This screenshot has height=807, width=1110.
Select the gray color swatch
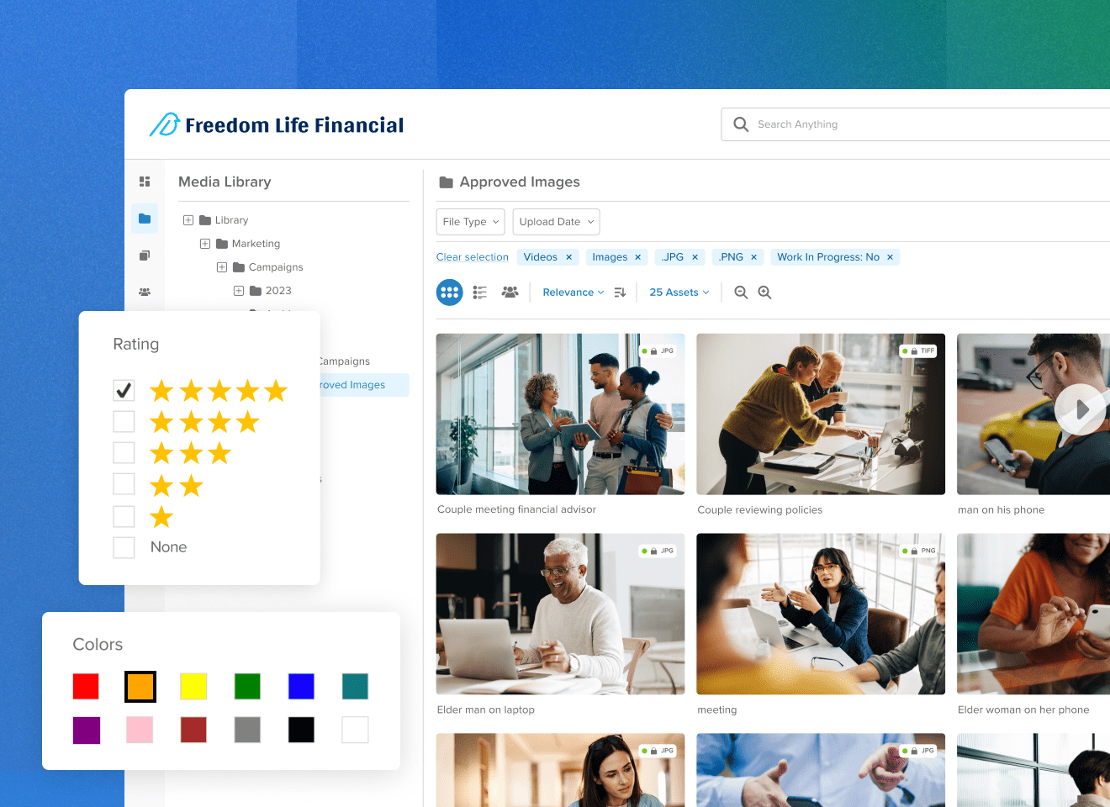(x=247, y=731)
